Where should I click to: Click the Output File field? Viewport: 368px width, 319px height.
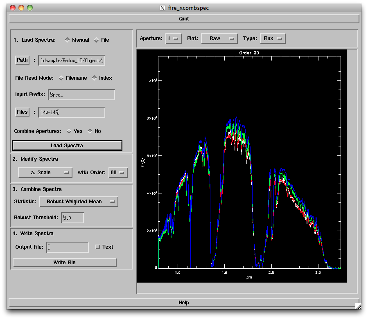click(68, 247)
